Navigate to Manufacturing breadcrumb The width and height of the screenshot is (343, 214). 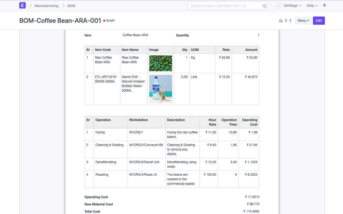[x=47, y=6]
